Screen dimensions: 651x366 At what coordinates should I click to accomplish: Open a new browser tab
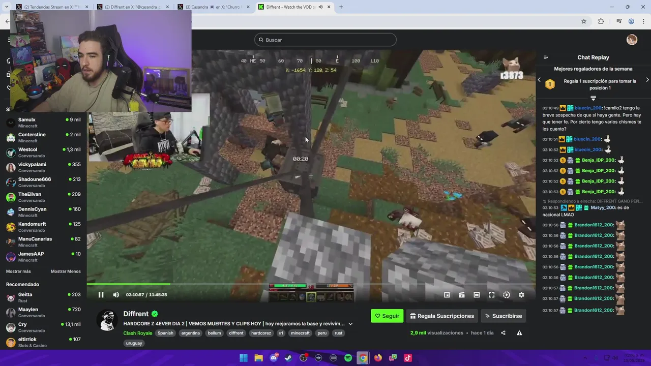341,7
